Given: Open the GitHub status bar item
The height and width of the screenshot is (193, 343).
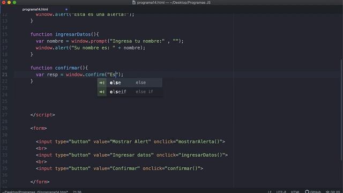Looking at the screenshot, I should pyautogui.click(x=313, y=191).
